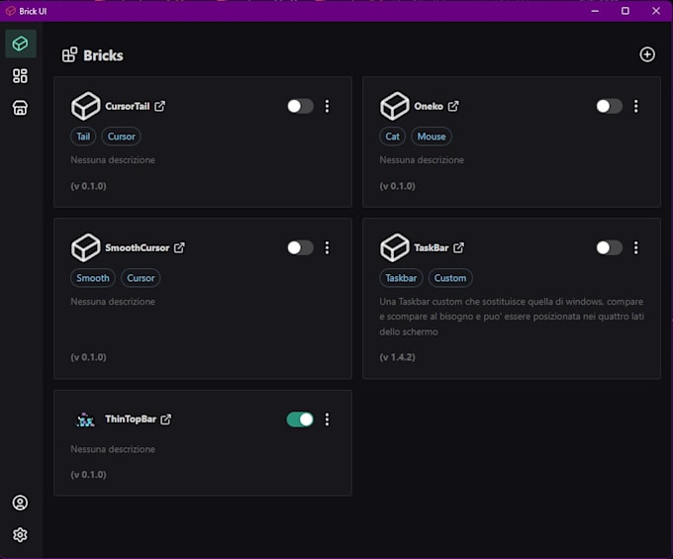Click the SmoothCursor brick name
The width and height of the screenshot is (673, 559).
138,247
